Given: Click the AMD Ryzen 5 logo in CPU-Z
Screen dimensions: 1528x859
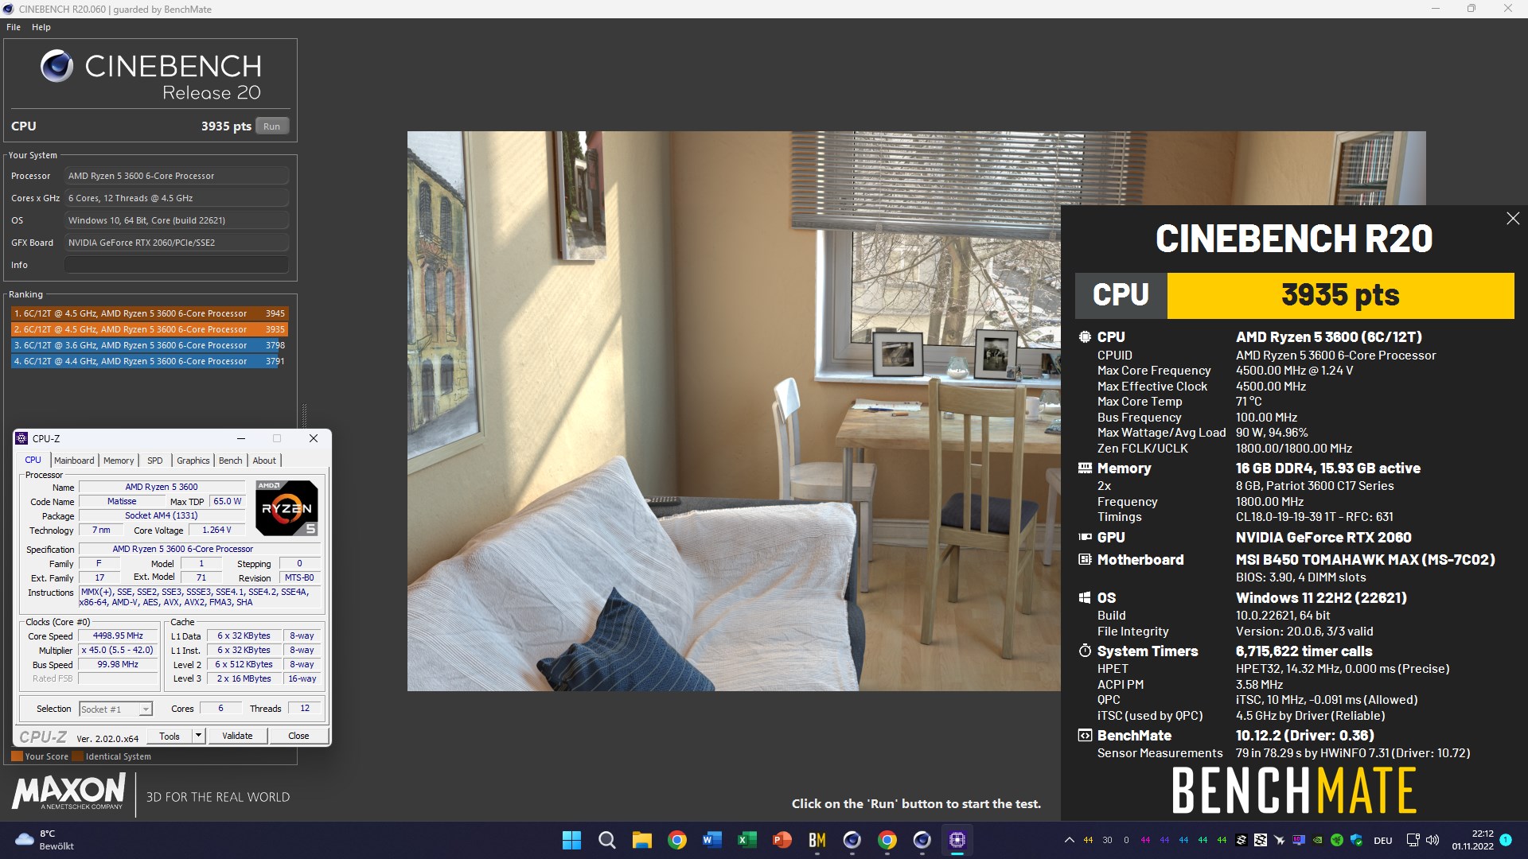Looking at the screenshot, I should 286,507.
